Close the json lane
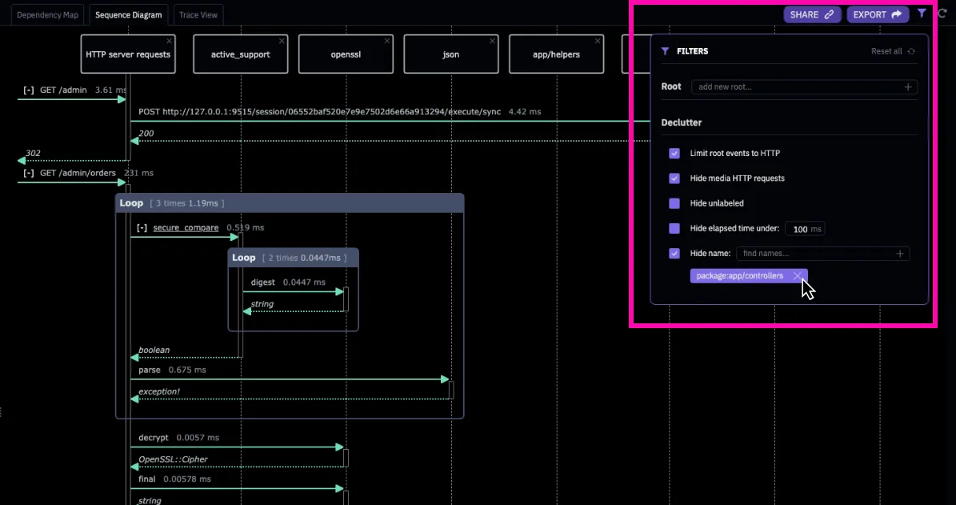Screen dimensions: 956x505 [x=493, y=41]
